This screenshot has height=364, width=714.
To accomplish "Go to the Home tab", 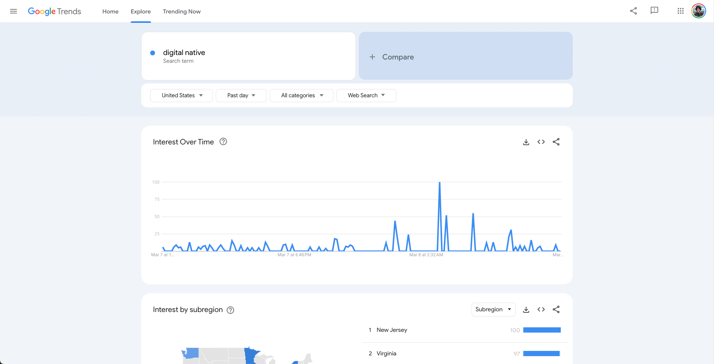I will click(x=110, y=12).
